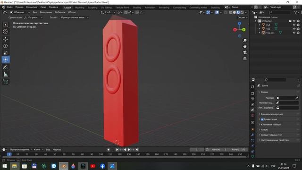The image size is (302, 170).
Task: Expand Куб item in outliner
Action: click(x=260, y=25)
